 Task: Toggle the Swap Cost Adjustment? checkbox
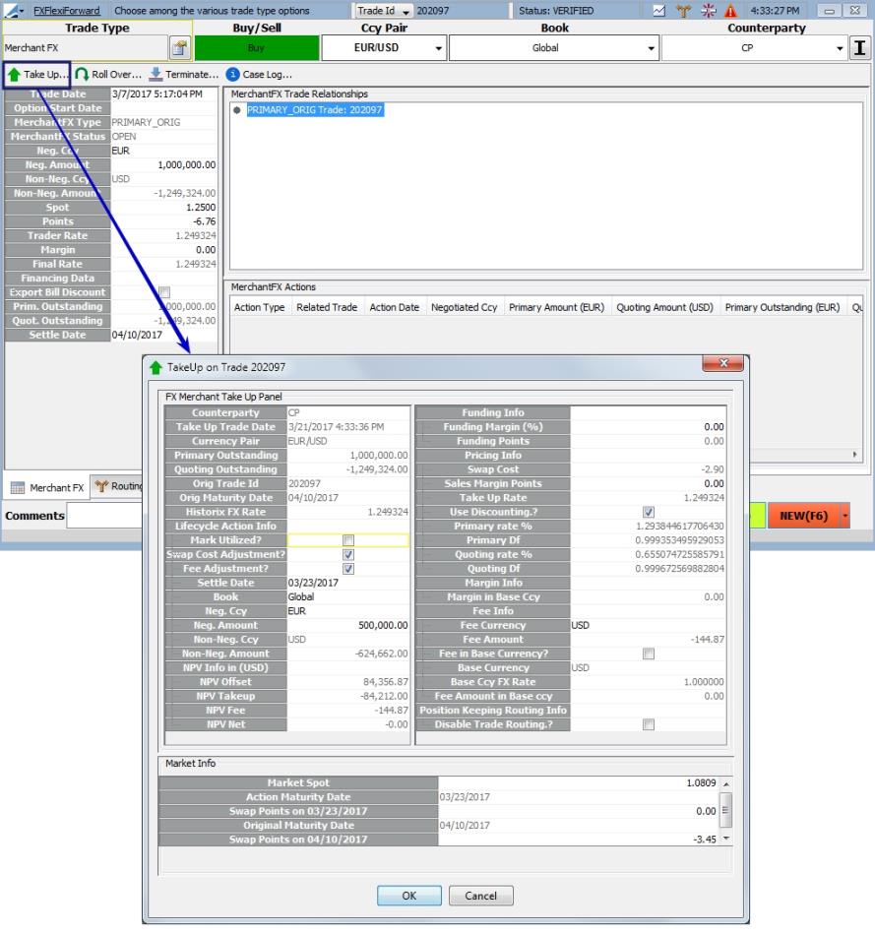(348, 554)
